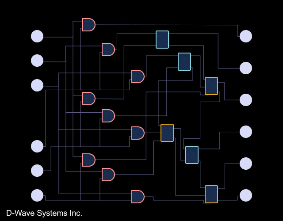
Task: Click orange block in the circuit's center
Action: point(167,133)
